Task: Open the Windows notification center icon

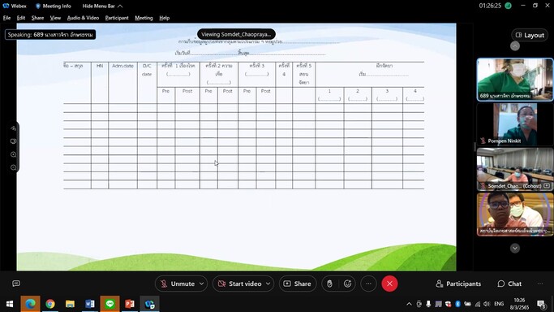Action: point(541,304)
